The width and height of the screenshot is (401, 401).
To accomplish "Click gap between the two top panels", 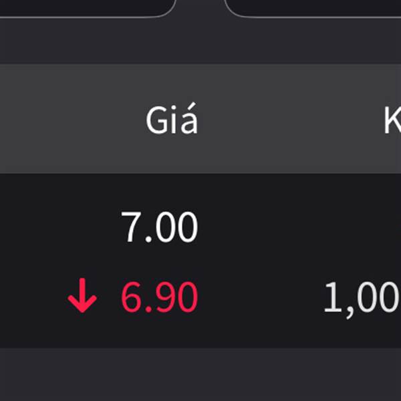I will 200,7.
